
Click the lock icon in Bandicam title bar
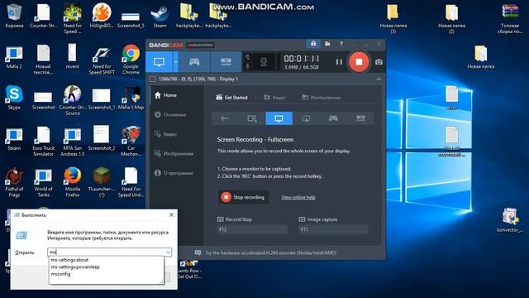(313, 44)
